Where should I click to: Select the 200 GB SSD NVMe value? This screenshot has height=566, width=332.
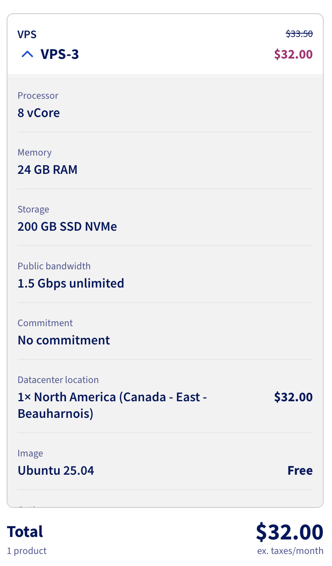click(67, 227)
